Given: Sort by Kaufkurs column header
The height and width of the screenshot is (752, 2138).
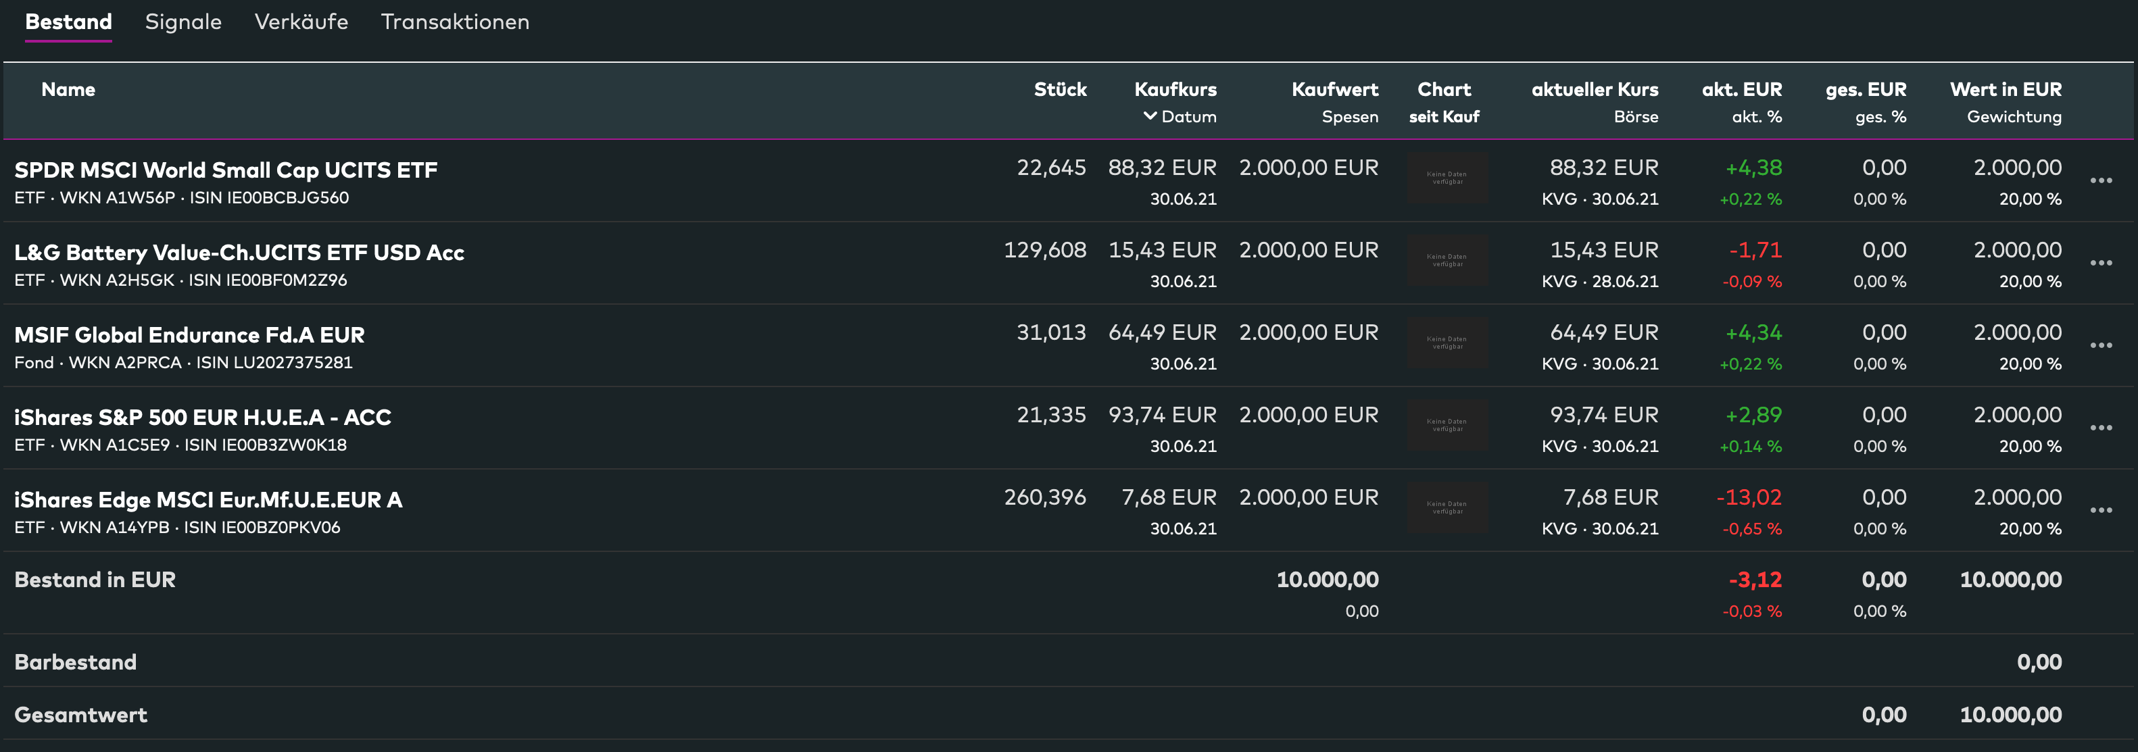Looking at the screenshot, I should click(x=1174, y=90).
